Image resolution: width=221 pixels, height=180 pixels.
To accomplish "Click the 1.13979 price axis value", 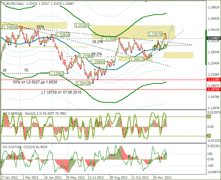I will (214, 108).
